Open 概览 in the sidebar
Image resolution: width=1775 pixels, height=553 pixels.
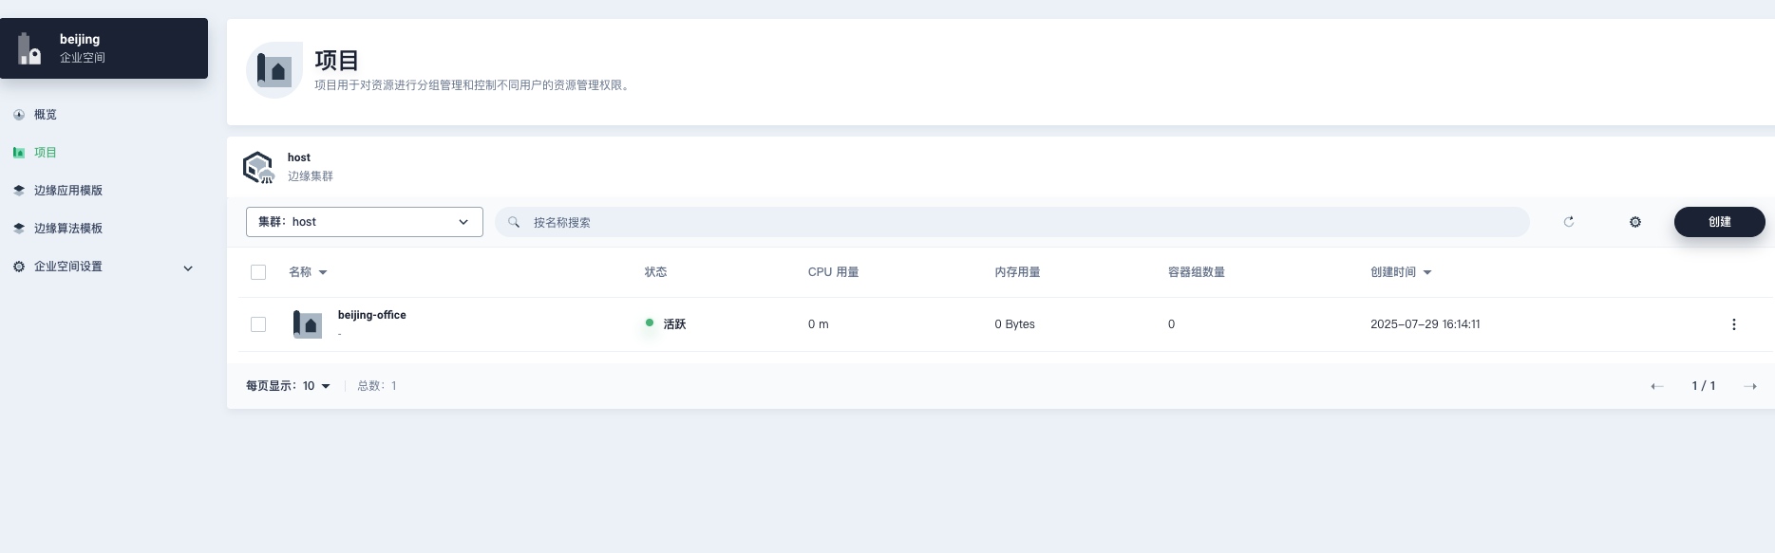(46, 115)
